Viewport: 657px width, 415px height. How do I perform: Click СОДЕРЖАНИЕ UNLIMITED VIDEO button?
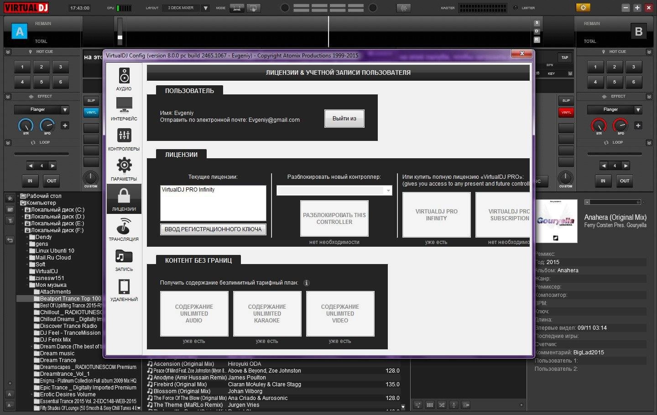coord(340,314)
